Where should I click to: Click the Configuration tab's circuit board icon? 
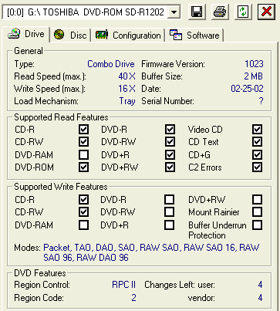click(x=102, y=35)
